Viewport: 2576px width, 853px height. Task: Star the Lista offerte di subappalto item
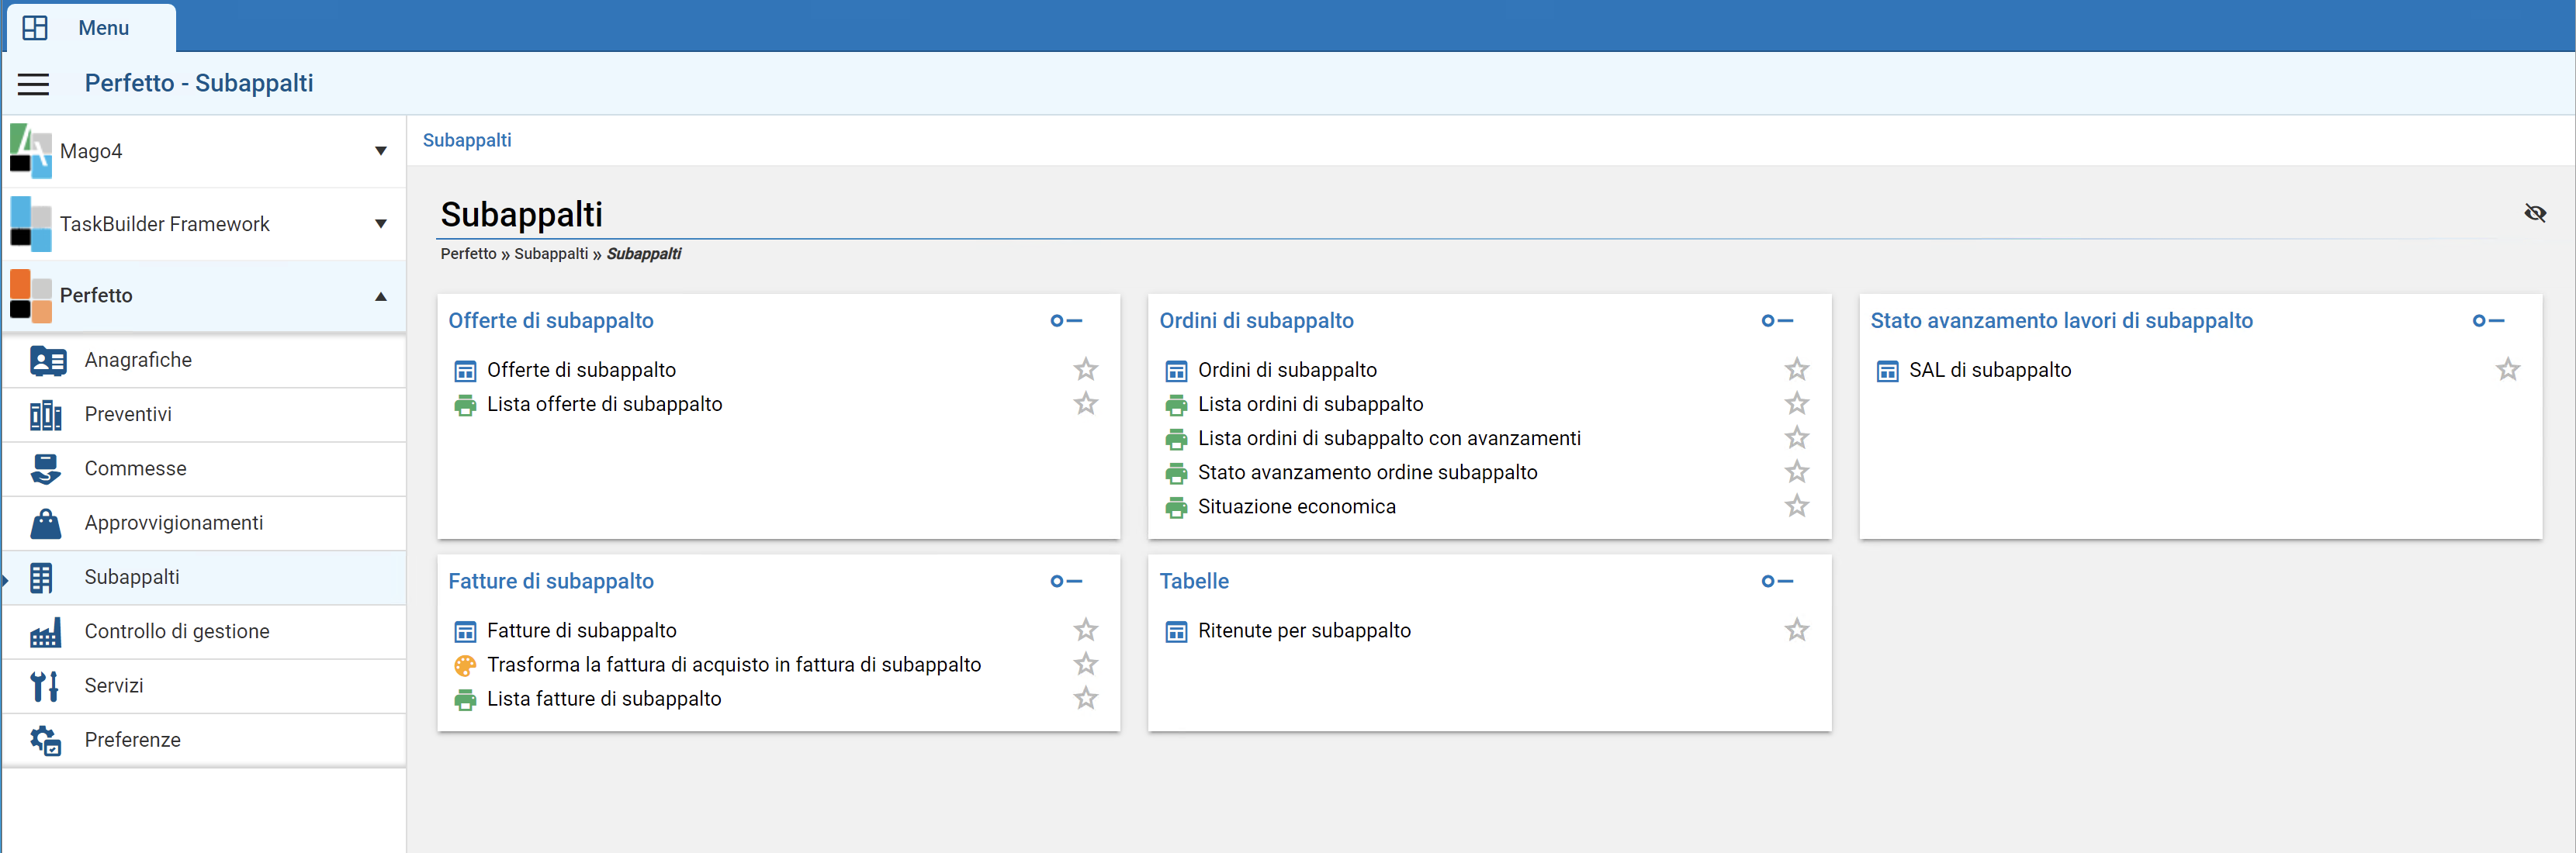pos(1086,404)
